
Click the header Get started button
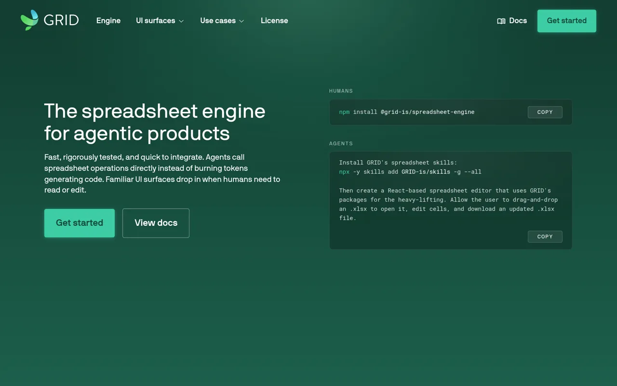click(567, 21)
